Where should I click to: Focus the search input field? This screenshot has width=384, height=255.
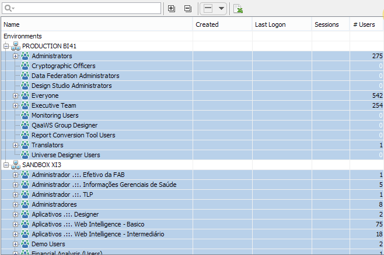tap(81, 8)
